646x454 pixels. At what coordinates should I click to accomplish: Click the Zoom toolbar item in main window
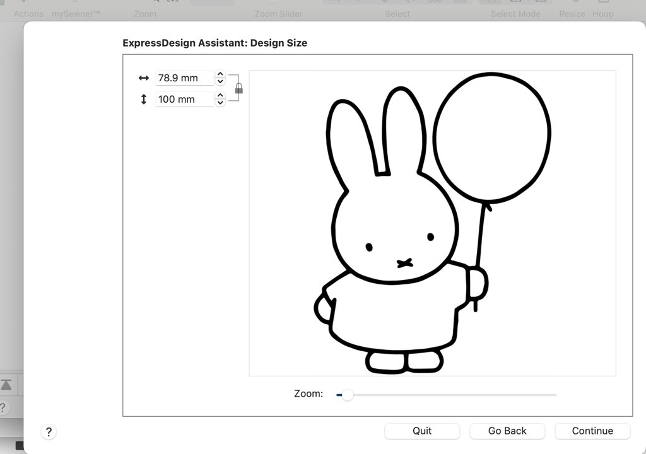click(x=145, y=14)
